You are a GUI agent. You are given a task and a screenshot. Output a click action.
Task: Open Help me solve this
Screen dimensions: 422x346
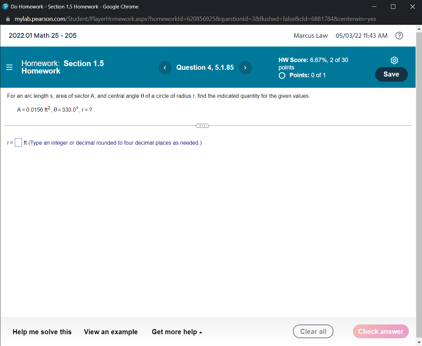[x=42, y=332]
